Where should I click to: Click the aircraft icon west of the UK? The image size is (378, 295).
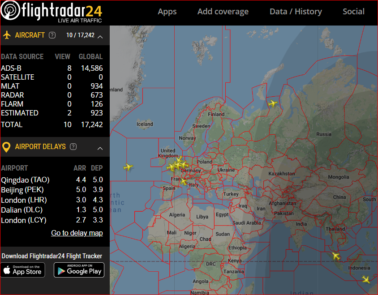(128, 167)
